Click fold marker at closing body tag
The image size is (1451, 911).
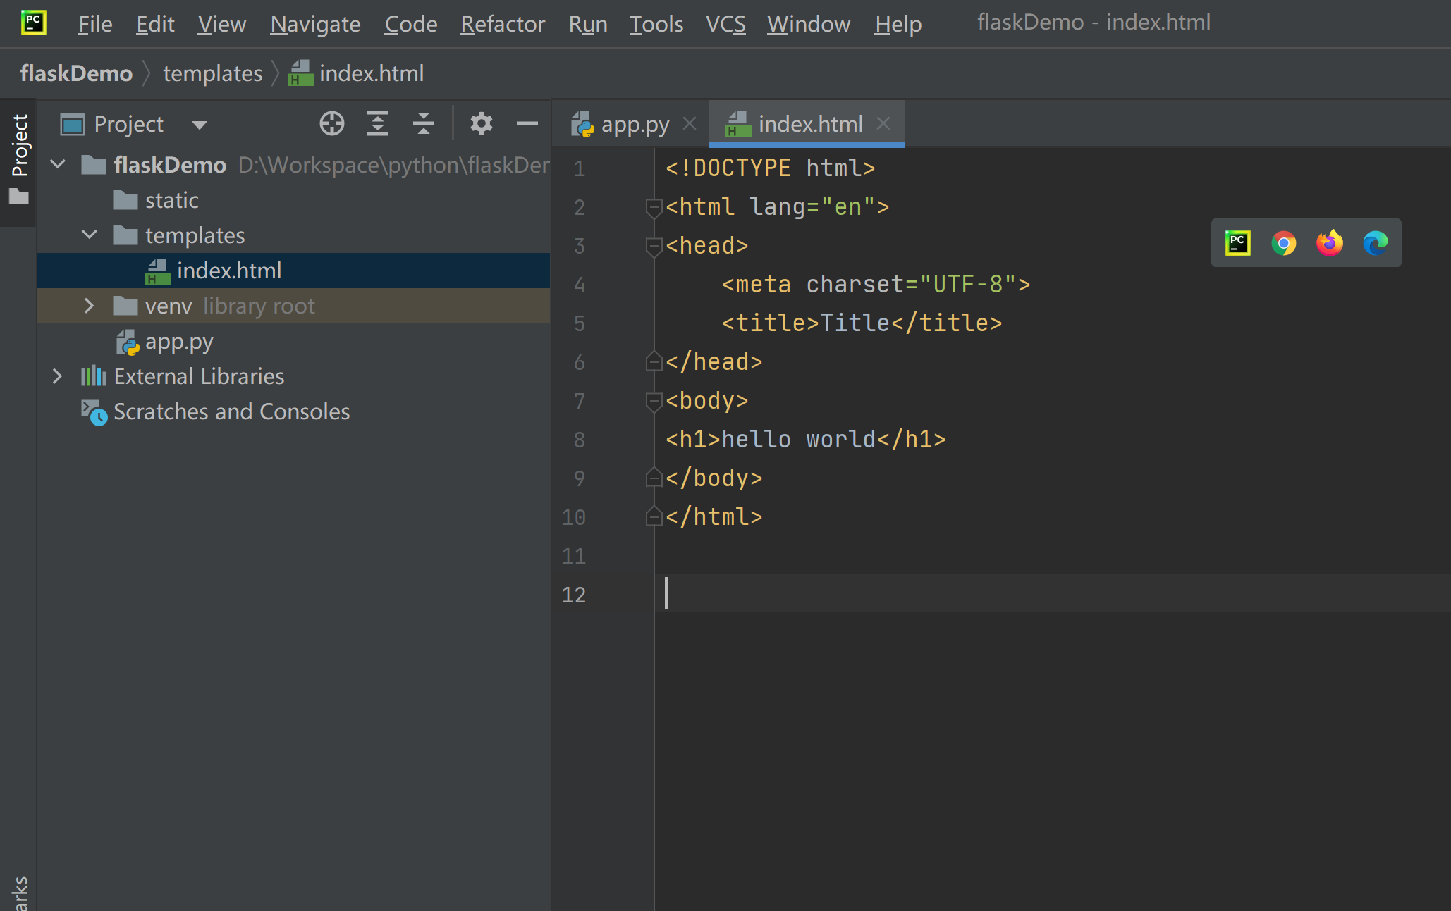(x=654, y=478)
